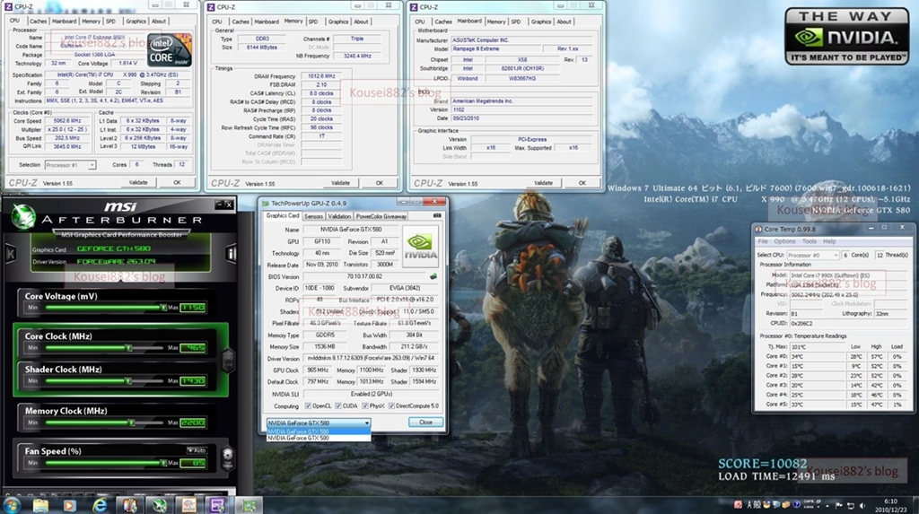
Task: Click Validate in CPU-Z Mainboard window
Action: pyautogui.click(x=543, y=183)
